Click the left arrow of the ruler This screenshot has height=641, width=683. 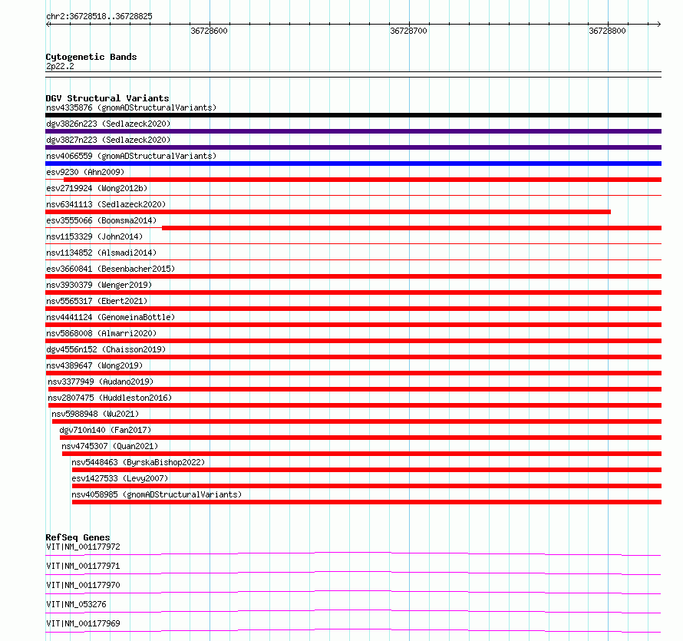(48, 24)
